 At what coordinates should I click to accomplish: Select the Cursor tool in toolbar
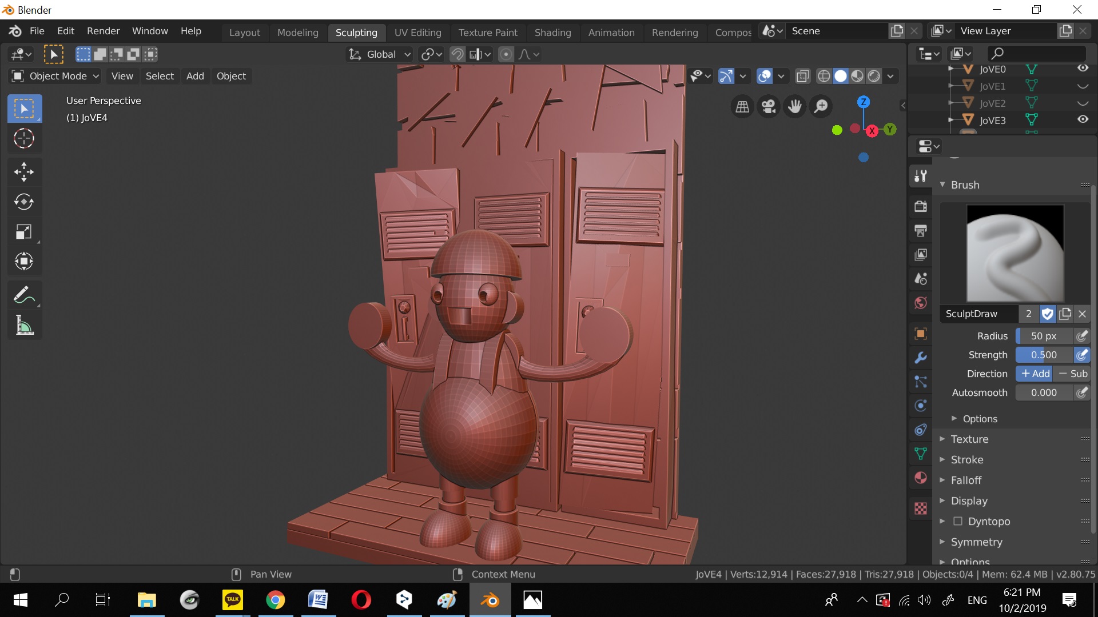click(24, 139)
